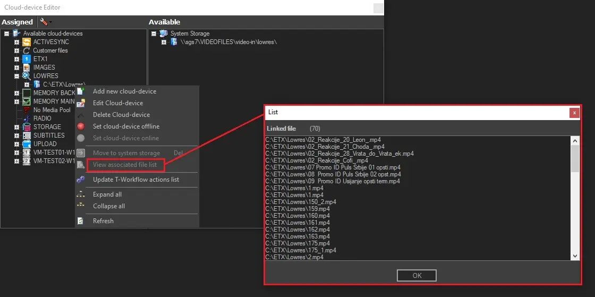Select the LOWRES magnifier icon
Viewport: 595px width, 297px height.
click(27, 76)
